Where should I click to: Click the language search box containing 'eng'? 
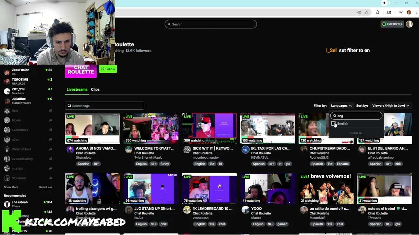(x=356, y=116)
